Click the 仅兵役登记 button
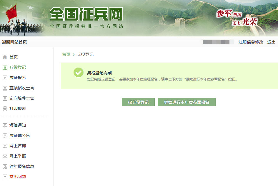 (138, 102)
